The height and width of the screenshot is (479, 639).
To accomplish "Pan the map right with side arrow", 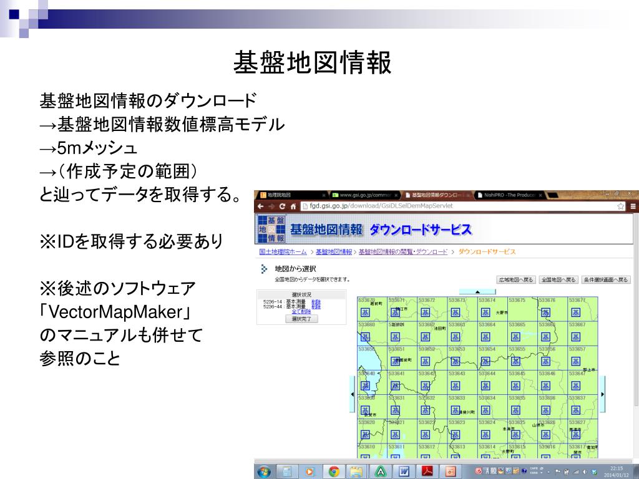I will point(602,394).
